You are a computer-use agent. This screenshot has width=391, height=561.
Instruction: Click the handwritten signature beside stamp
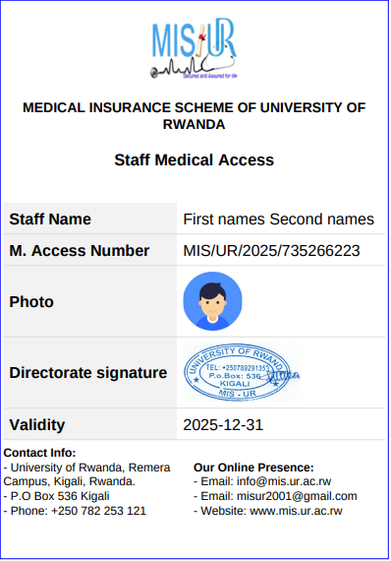tap(283, 376)
